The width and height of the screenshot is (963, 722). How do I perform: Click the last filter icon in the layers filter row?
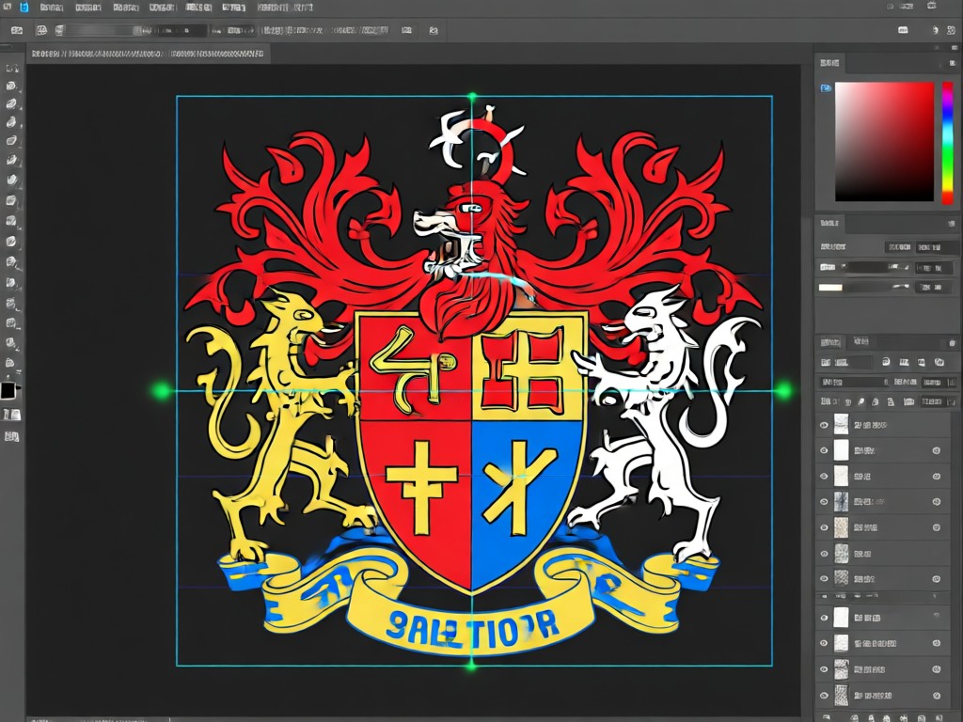[939, 362]
